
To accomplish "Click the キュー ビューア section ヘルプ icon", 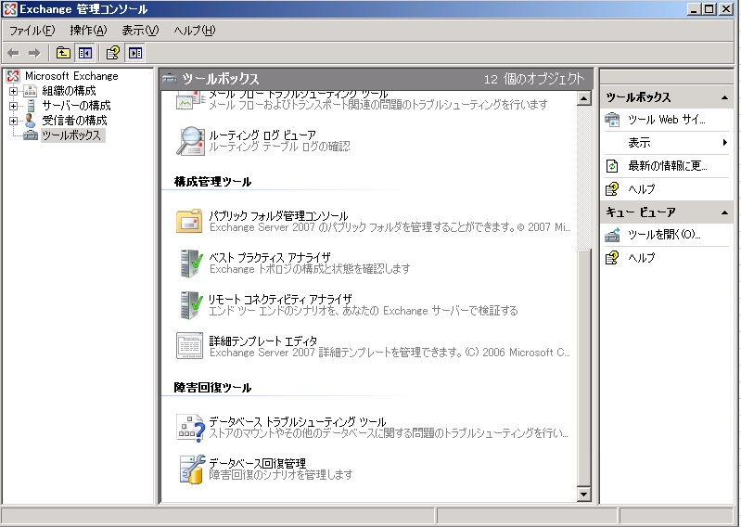I will point(612,258).
